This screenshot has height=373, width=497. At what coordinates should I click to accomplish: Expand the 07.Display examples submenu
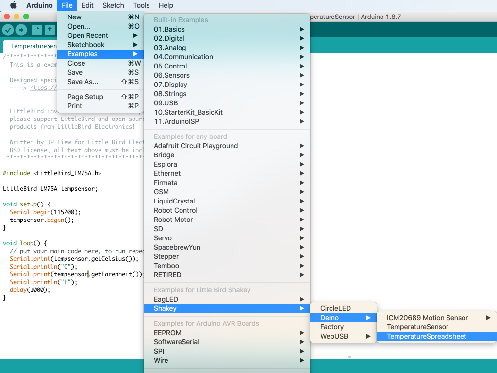click(227, 85)
